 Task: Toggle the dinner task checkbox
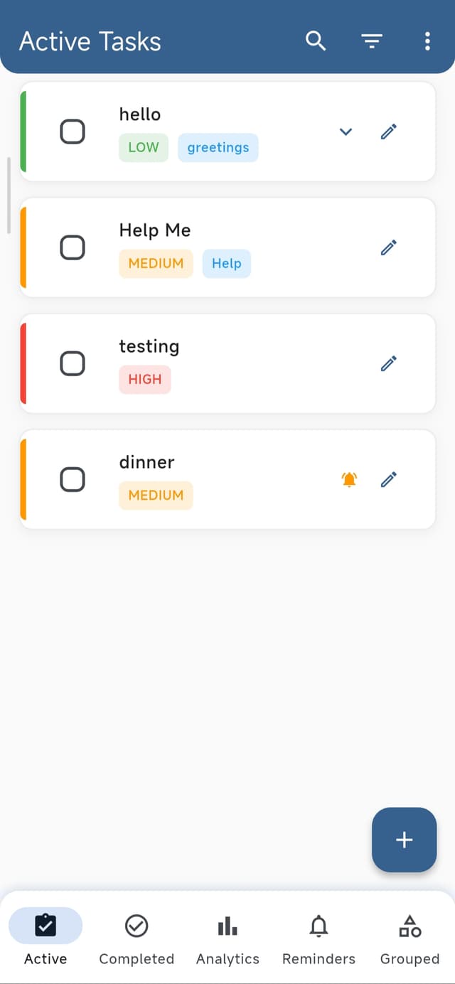[x=73, y=479]
